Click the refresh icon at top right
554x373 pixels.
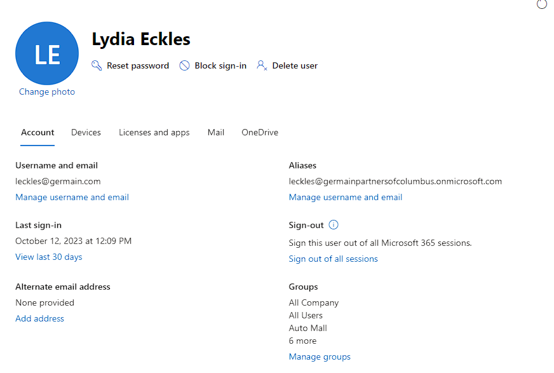coord(542,4)
